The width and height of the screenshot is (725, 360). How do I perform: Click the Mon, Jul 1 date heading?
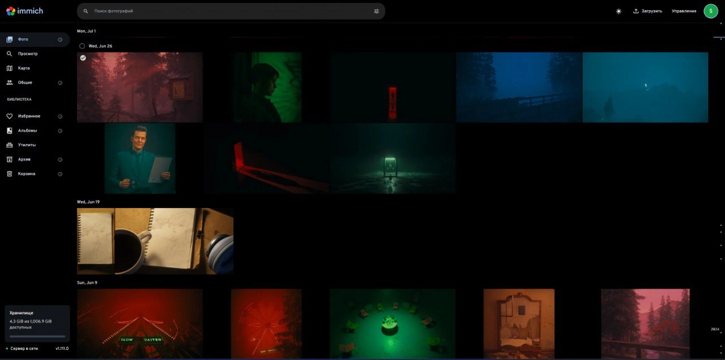(x=87, y=31)
